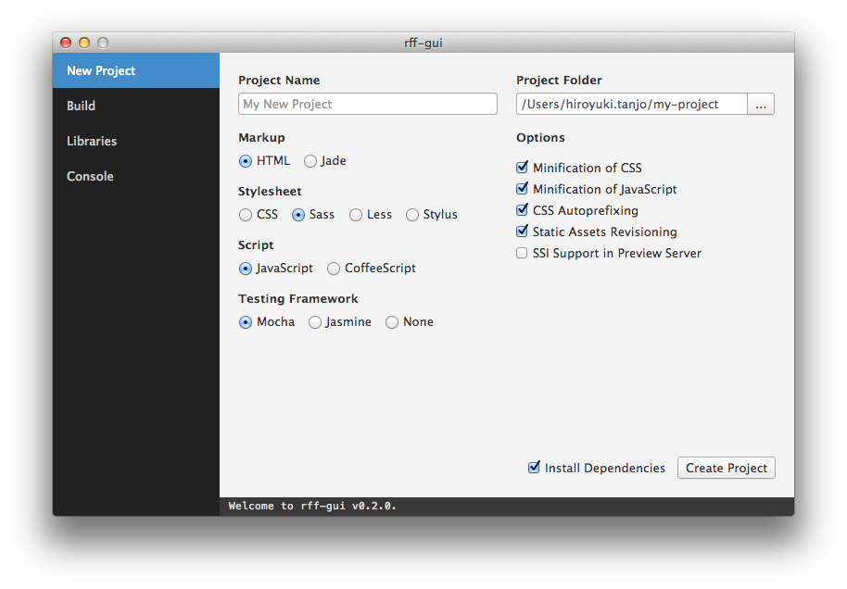Viewport: 847px width, 589px height.
Task: Click the Project Folder label
Action: tap(559, 80)
